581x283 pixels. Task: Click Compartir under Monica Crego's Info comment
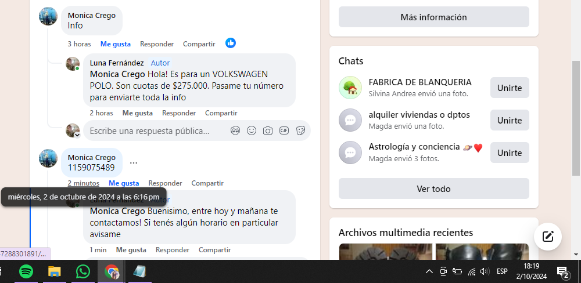tap(199, 44)
